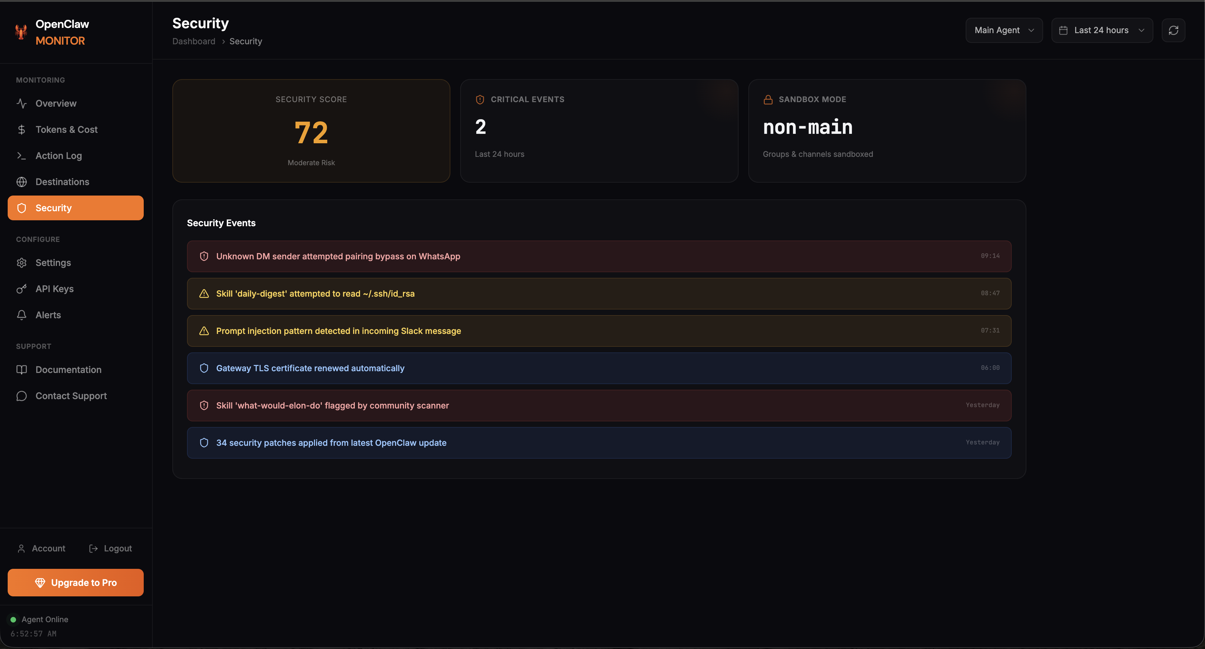The image size is (1205, 649).
Task: Open Contact Support
Action: pyautogui.click(x=71, y=396)
